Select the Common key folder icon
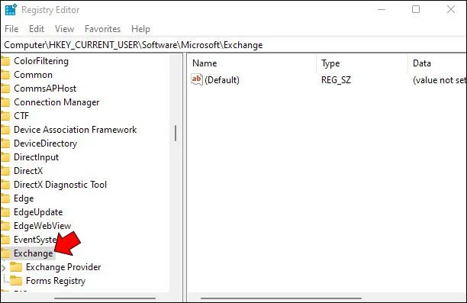The height and width of the screenshot is (303, 467). click(5, 75)
